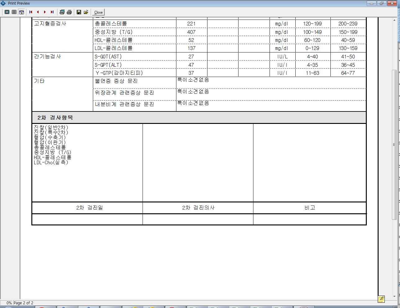Load a report with open folder icon
Image resolution: width=400 pixels, height=308 pixels.
(86, 12)
